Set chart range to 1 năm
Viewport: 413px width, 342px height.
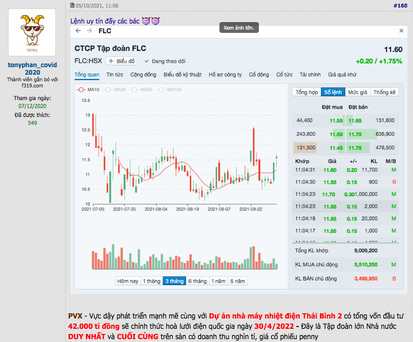(218, 281)
